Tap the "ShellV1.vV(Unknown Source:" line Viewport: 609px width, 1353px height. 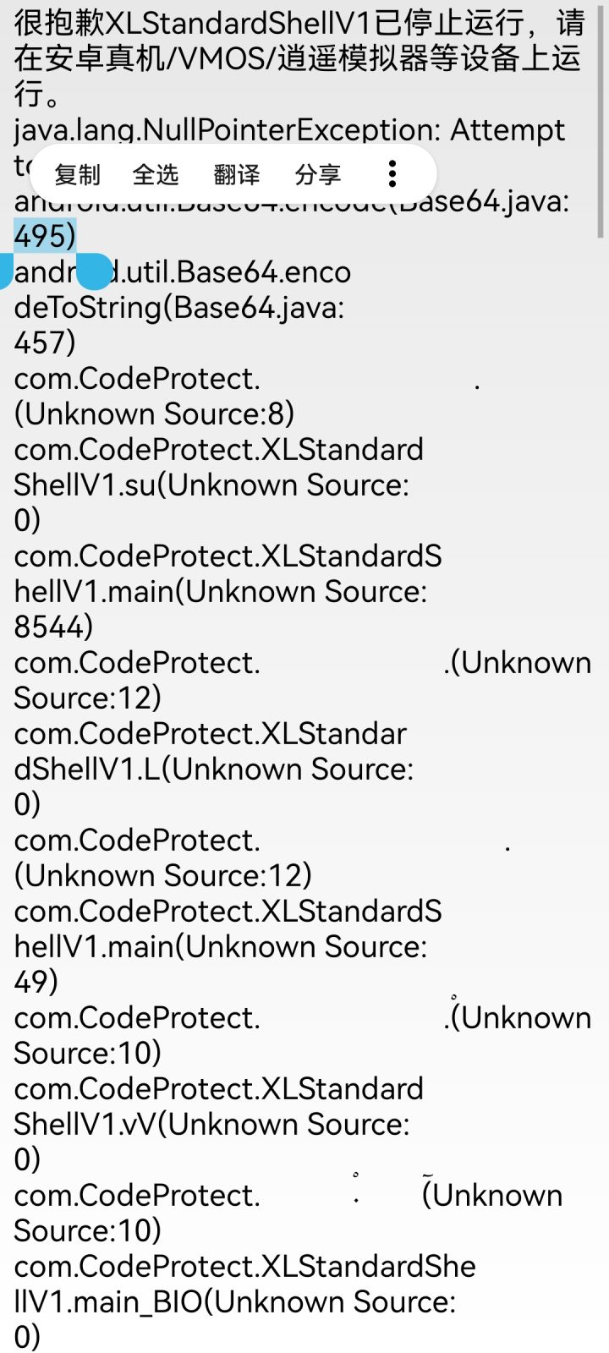tap(211, 1124)
